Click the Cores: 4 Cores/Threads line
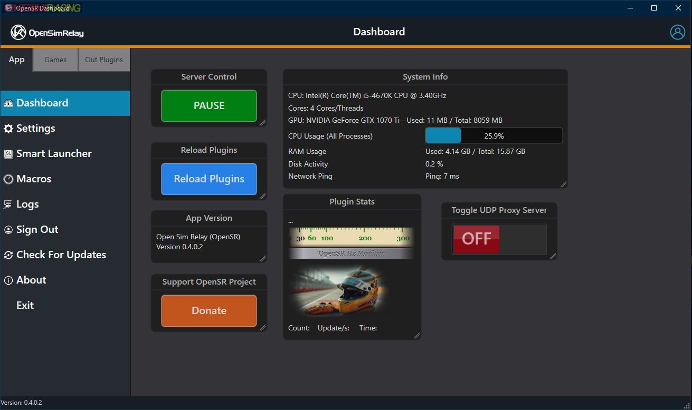Image resolution: width=692 pixels, height=410 pixels. click(326, 109)
